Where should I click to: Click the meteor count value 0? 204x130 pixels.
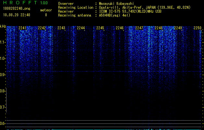46,15
